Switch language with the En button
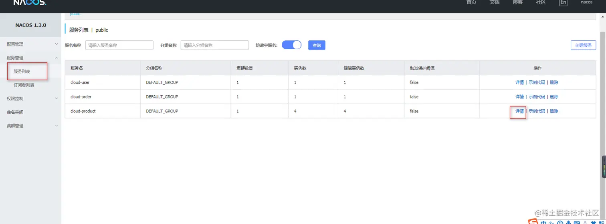The width and height of the screenshot is (606, 224). coord(564,2)
